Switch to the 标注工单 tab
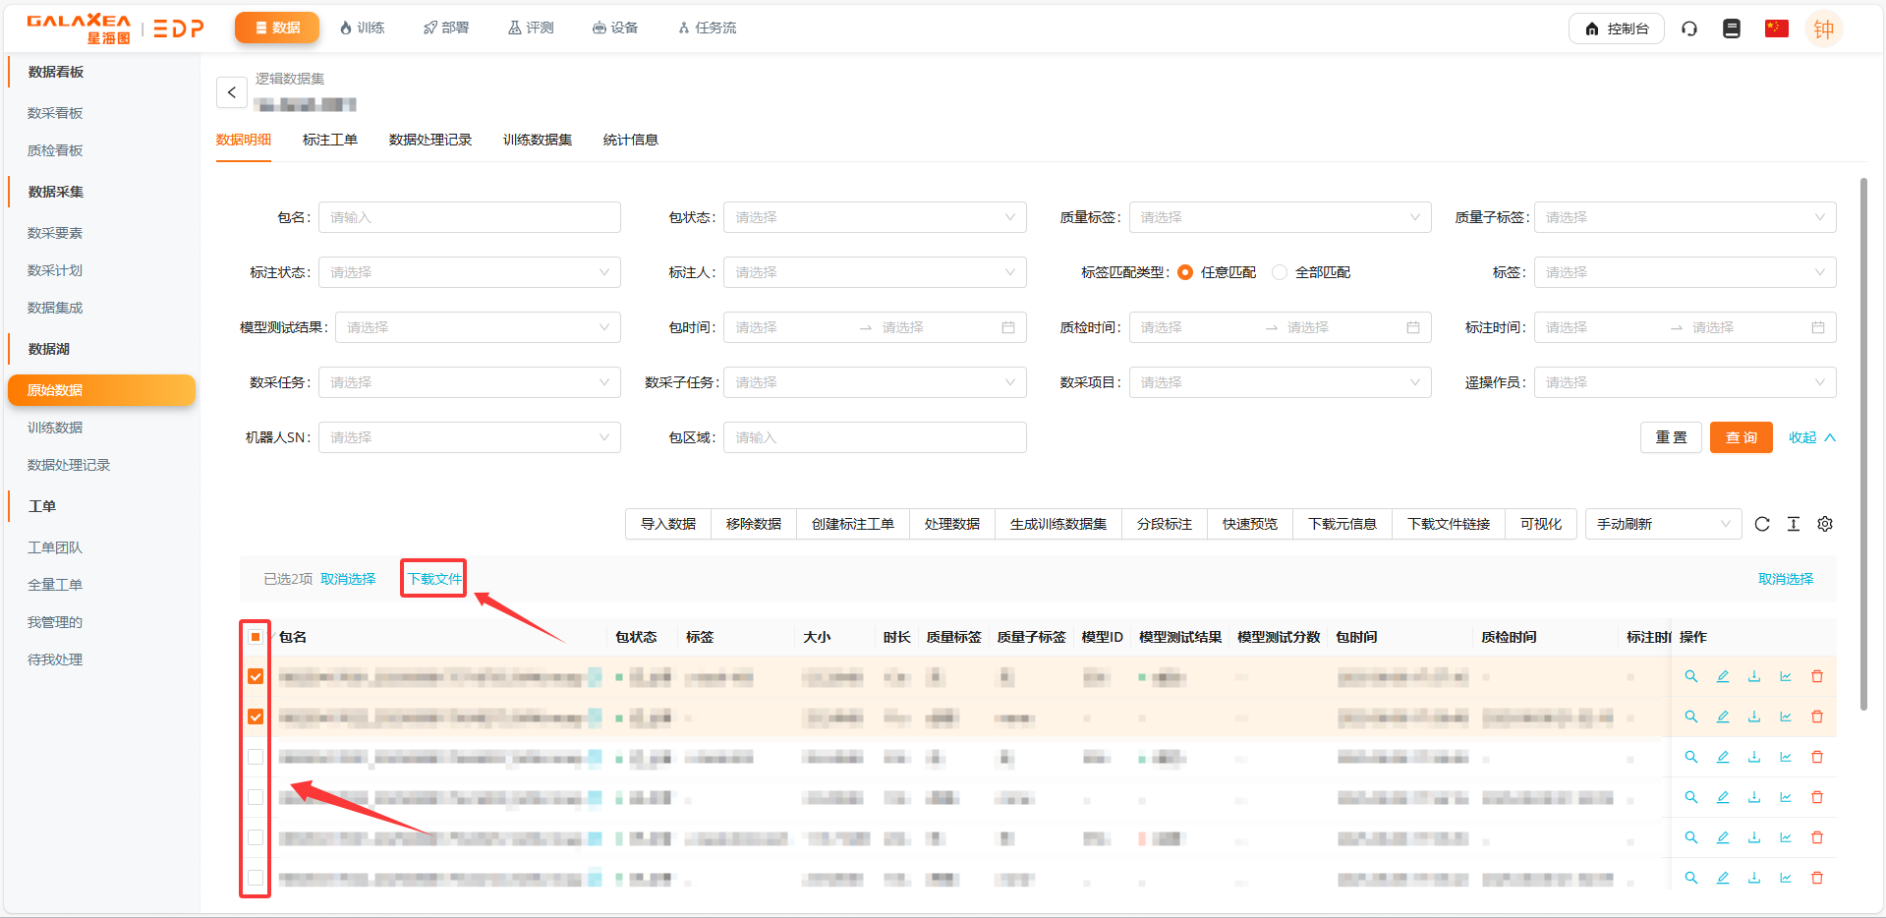Viewport: 1886px width, 918px height. pos(330,140)
